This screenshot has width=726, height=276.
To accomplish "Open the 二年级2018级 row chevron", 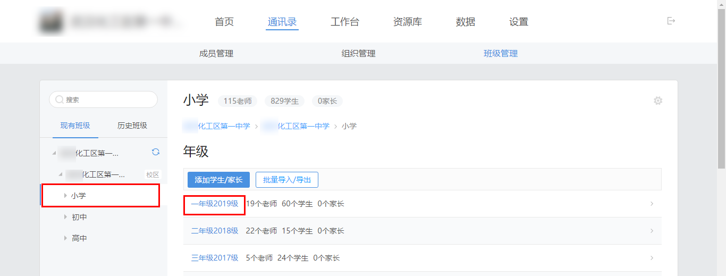I will [x=652, y=231].
